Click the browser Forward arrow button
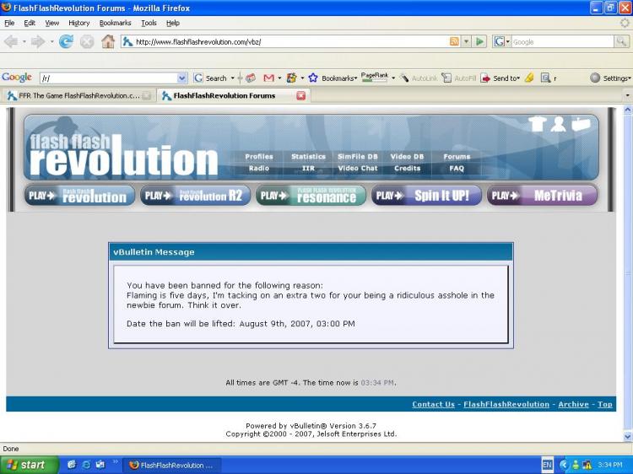 (x=38, y=41)
